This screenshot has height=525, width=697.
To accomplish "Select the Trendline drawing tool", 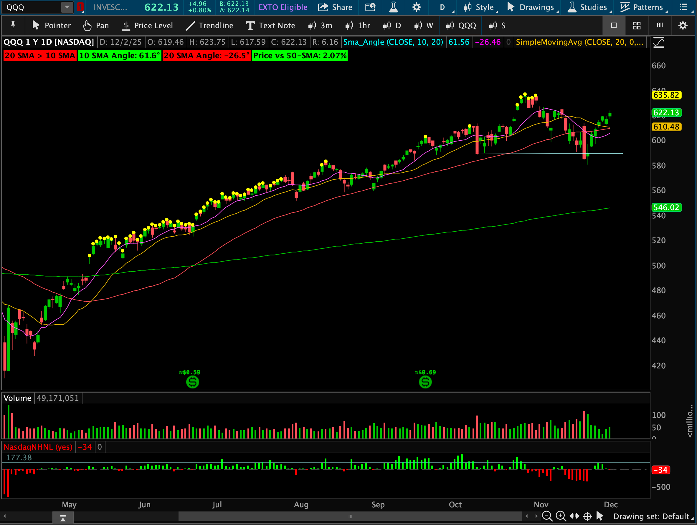I will (209, 26).
